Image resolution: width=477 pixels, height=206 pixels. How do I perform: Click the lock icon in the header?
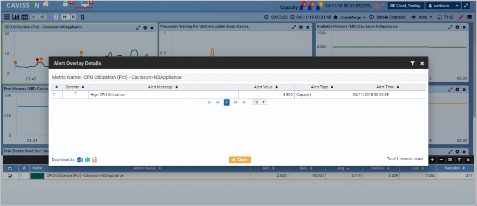click(x=65, y=4)
